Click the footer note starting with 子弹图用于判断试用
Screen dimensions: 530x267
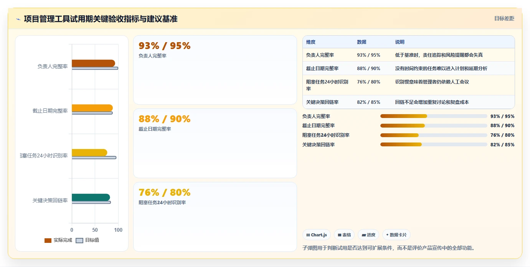[389, 248]
